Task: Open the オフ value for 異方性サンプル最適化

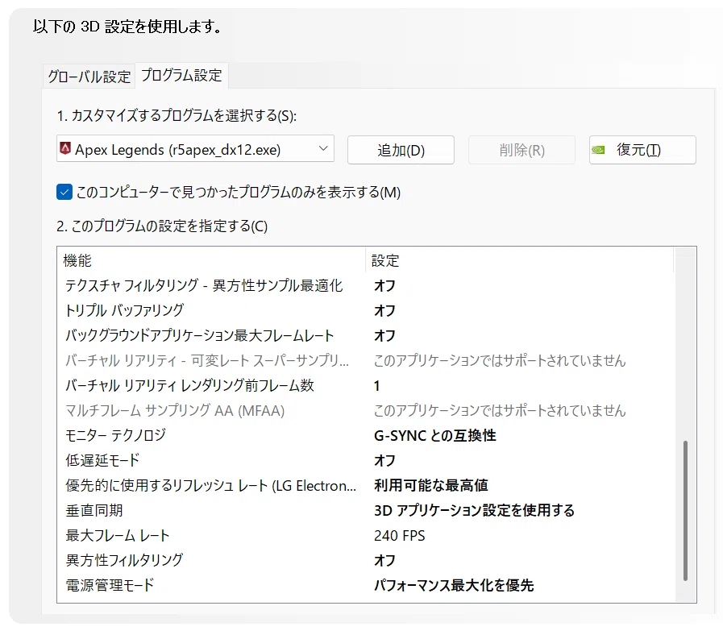Action: click(x=384, y=285)
